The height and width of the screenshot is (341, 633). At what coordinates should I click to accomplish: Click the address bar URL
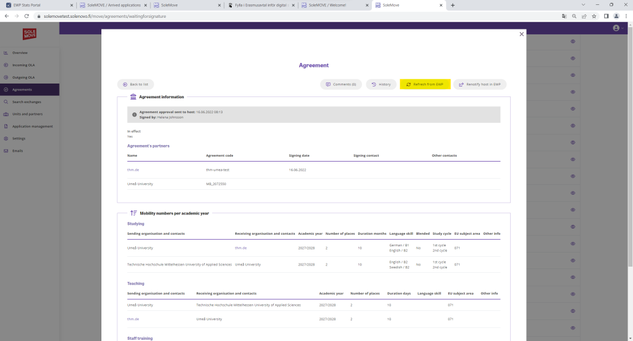click(105, 16)
